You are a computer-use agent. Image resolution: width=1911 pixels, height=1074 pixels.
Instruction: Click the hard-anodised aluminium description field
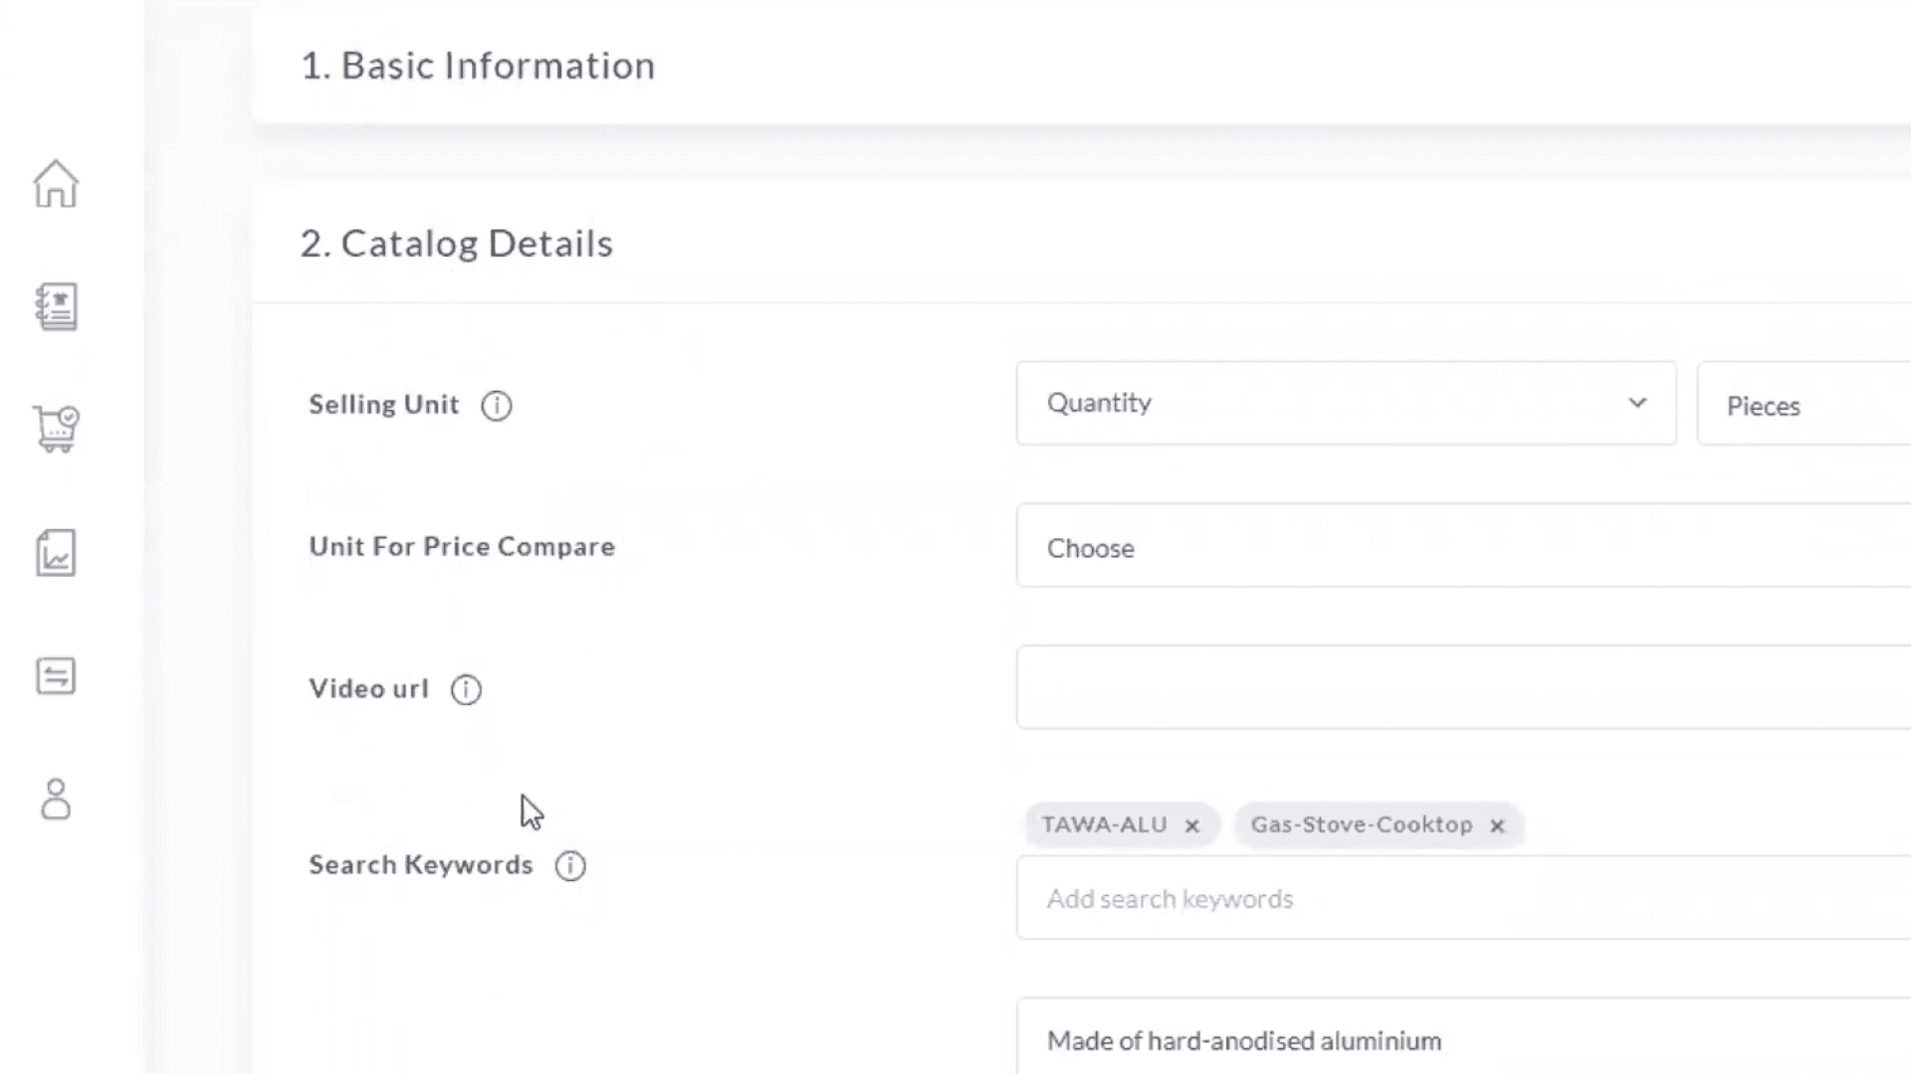1463,1040
